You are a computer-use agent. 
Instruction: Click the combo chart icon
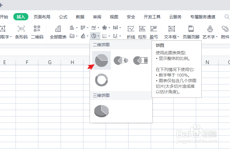point(83,36)
